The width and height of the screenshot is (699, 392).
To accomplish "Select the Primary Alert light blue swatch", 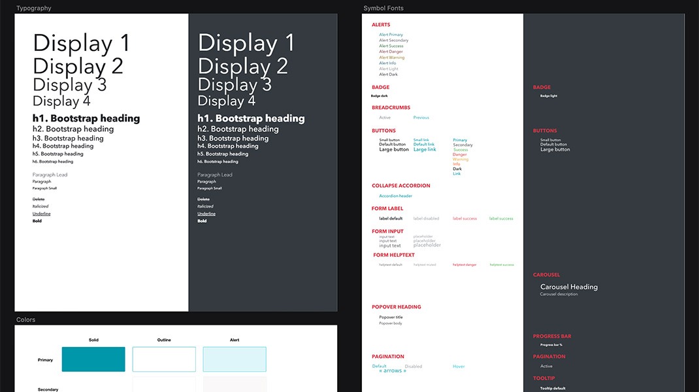I will click(x=235, y=359).
